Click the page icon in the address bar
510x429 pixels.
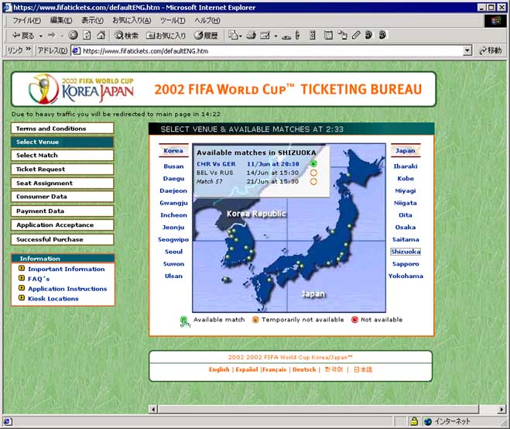pyautogui.click(x=76, y=51)
